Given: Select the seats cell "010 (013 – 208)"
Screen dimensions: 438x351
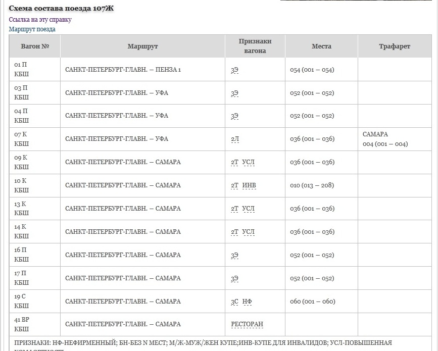Looking at the screenshot, I should [312, 185].
